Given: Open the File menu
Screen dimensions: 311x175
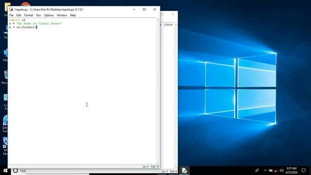Looking at the screenshot, I should [x=12, y=15].
